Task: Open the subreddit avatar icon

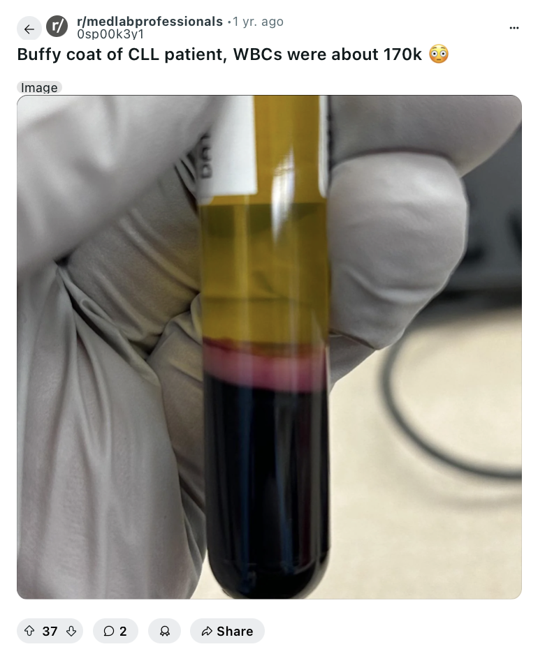Action: click(x=57, y=27)
